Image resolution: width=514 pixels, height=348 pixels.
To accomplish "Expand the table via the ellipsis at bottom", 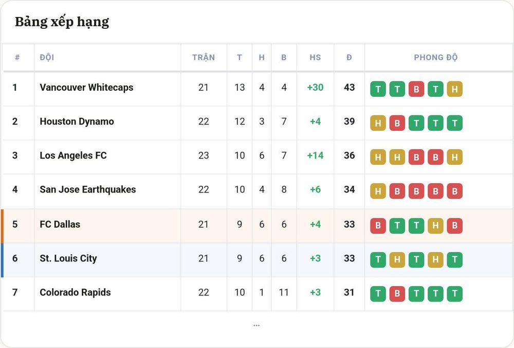I will pos(256,325).
